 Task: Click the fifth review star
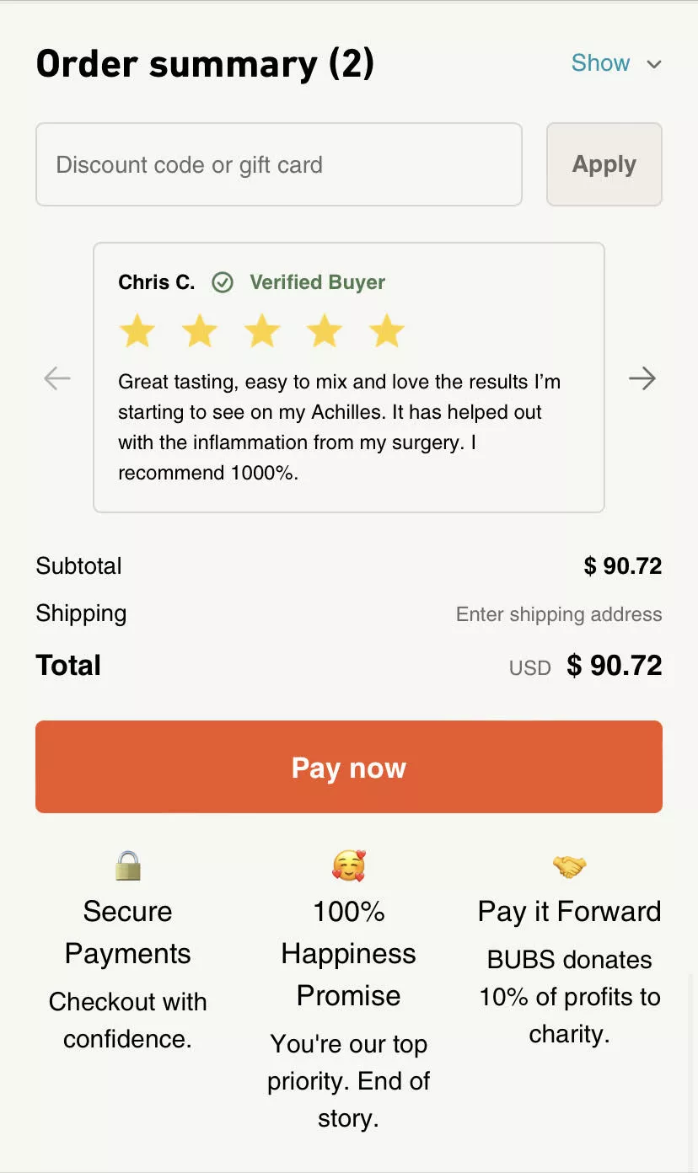coord(387,331)
